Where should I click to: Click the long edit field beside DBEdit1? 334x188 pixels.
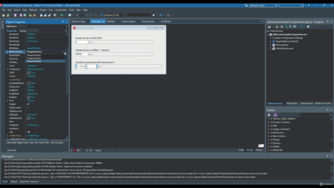pyautogui.click(x=123, y=54)
